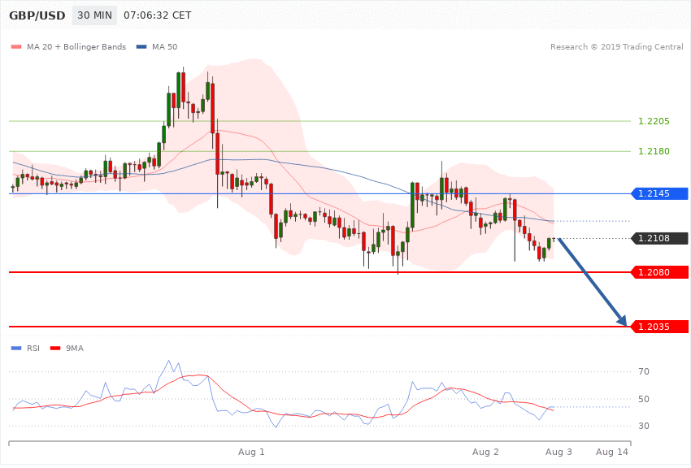Click the blue RSI legend swatch
The width and height of the screenshot is (691, 468).
click(16, 349)
